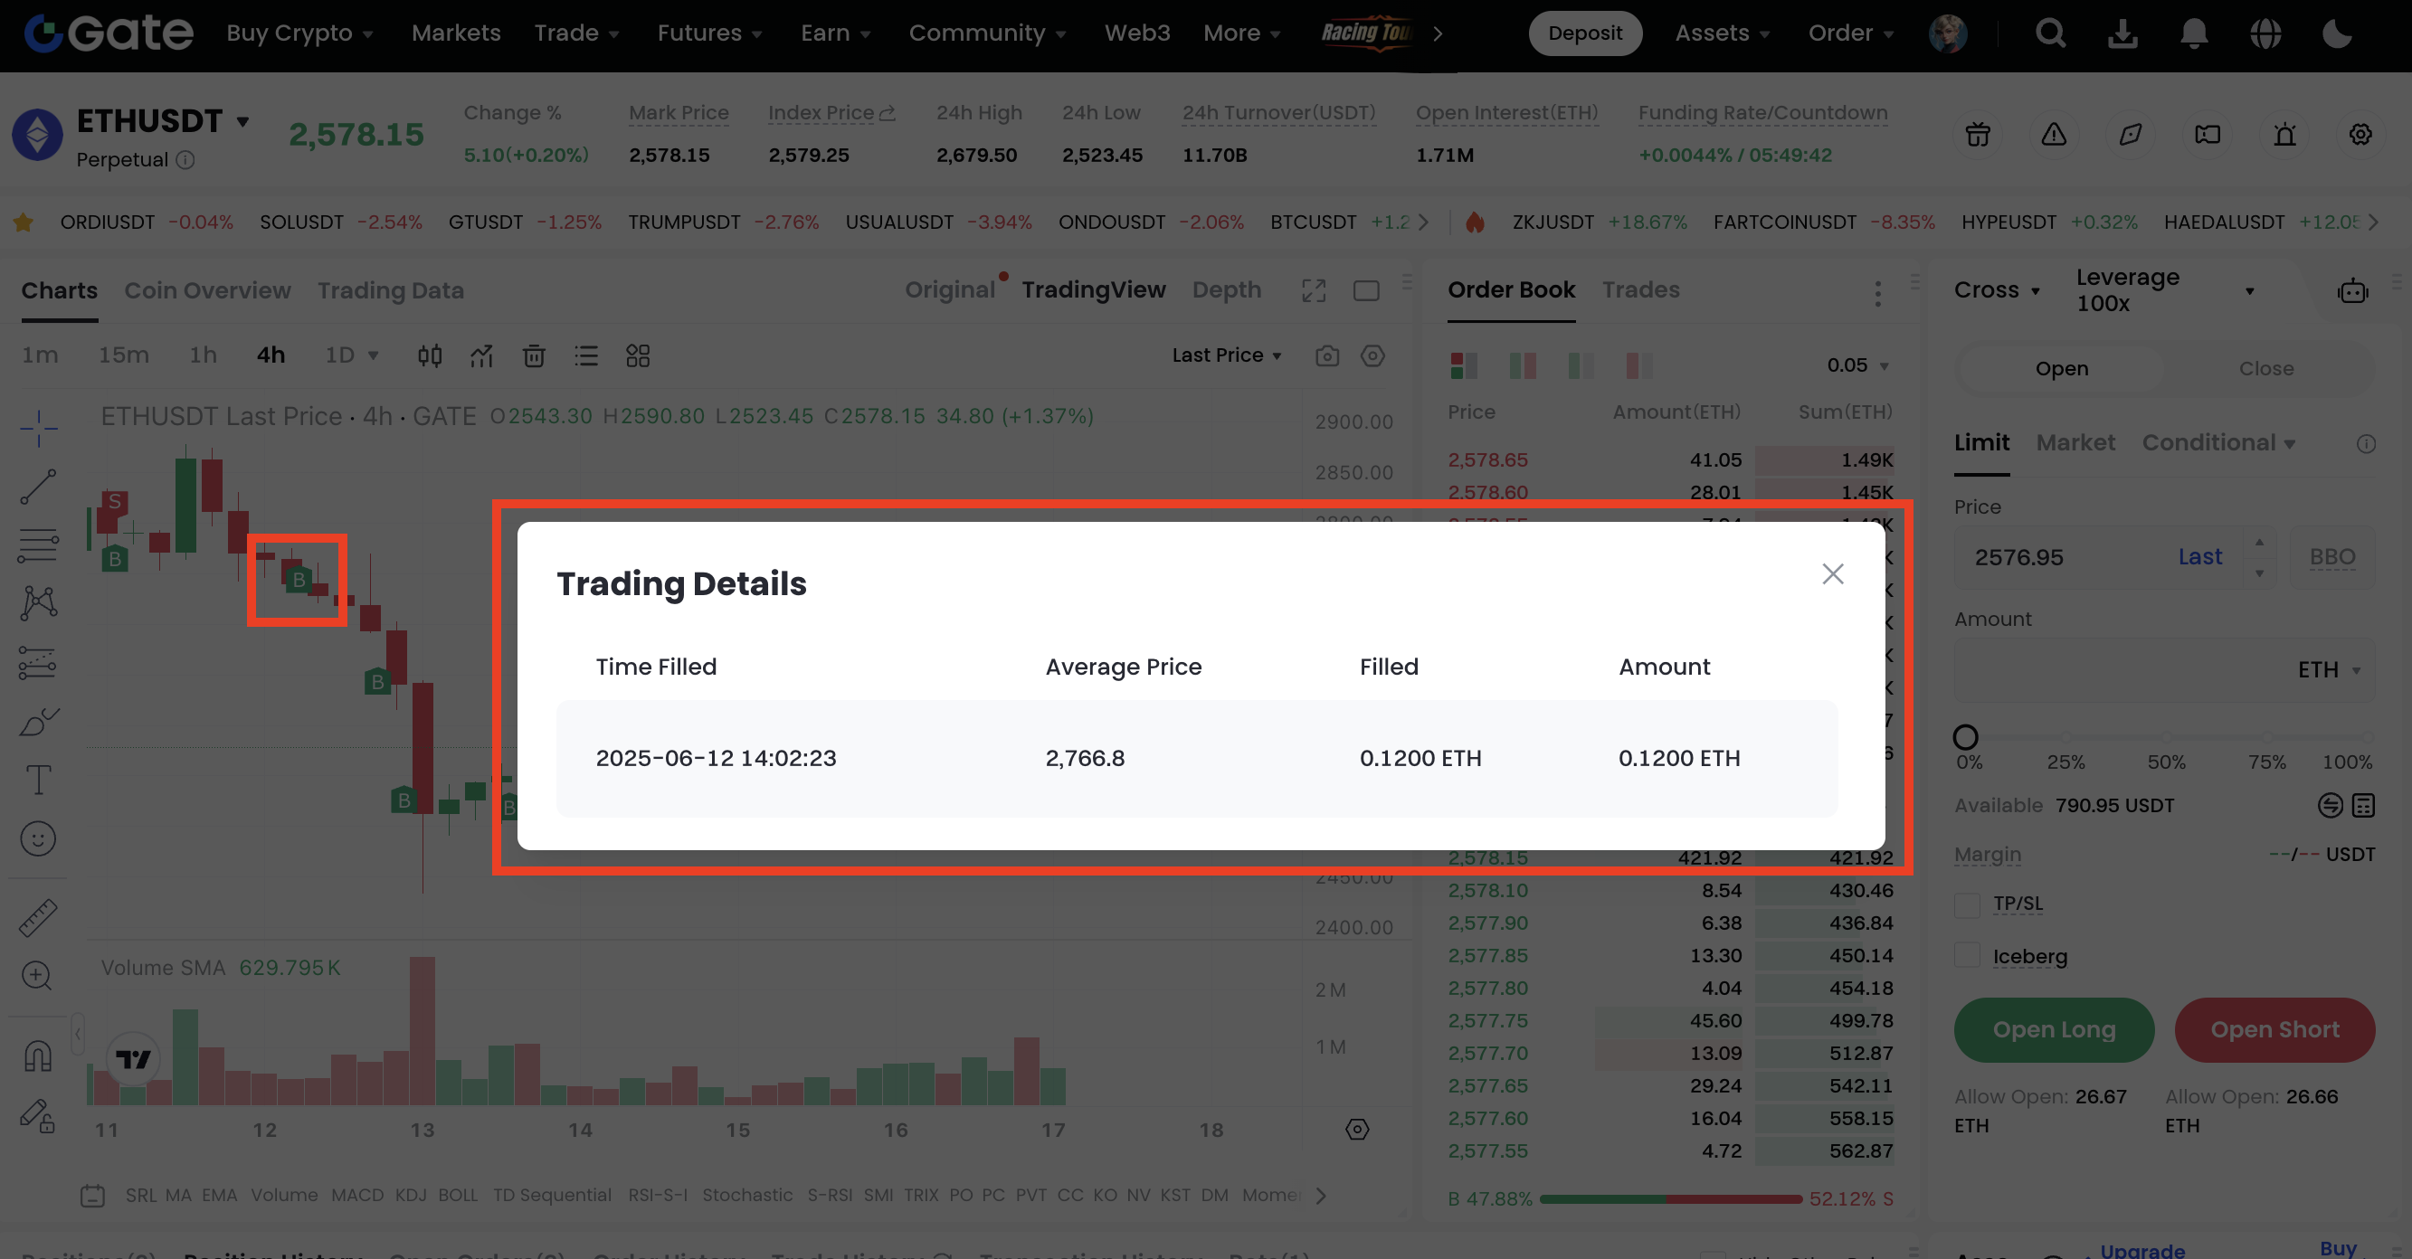Switch to dark mode moon icon
The image size is (2412, 1259).
coord(2337,33)
